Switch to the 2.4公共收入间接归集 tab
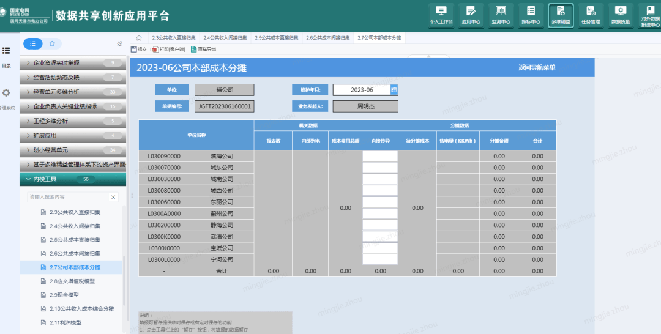 point(225,38)
